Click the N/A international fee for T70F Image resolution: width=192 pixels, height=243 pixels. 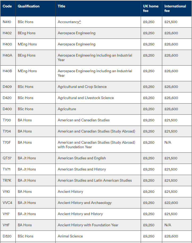point(168,142)
